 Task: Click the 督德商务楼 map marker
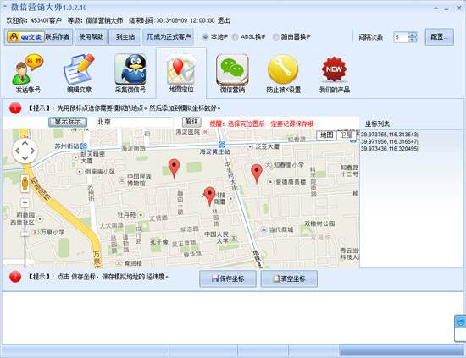coord(270,182)
